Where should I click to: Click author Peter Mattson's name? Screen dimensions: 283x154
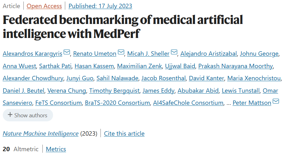click(252, 103)
